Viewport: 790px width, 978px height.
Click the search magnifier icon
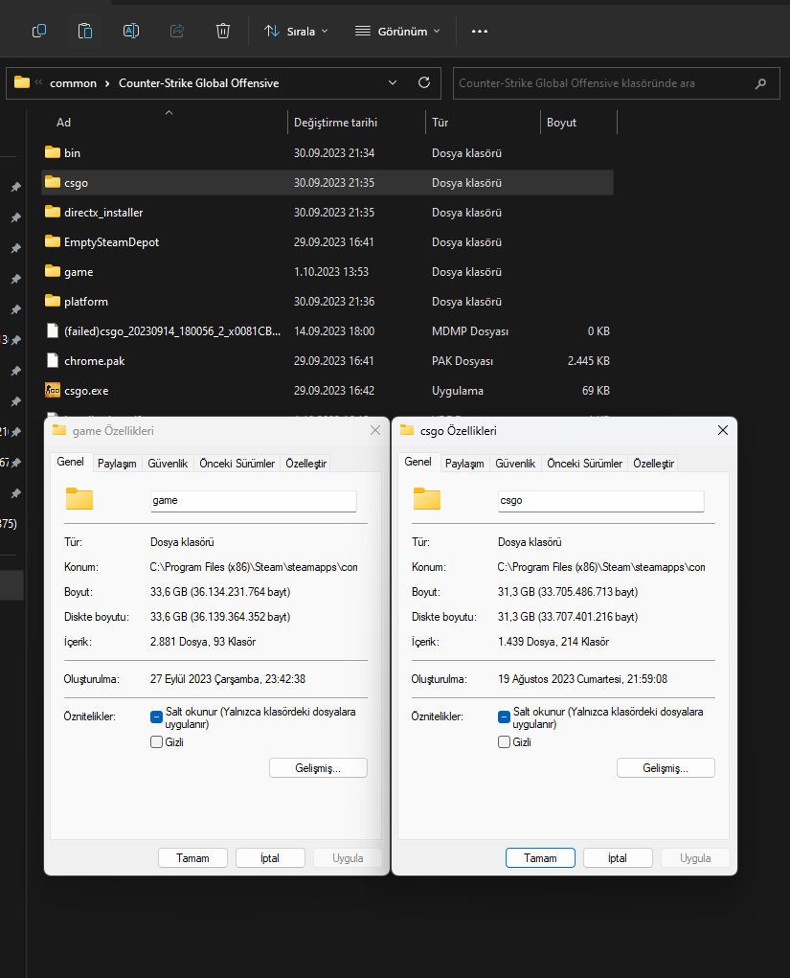[x=760, y=83]
